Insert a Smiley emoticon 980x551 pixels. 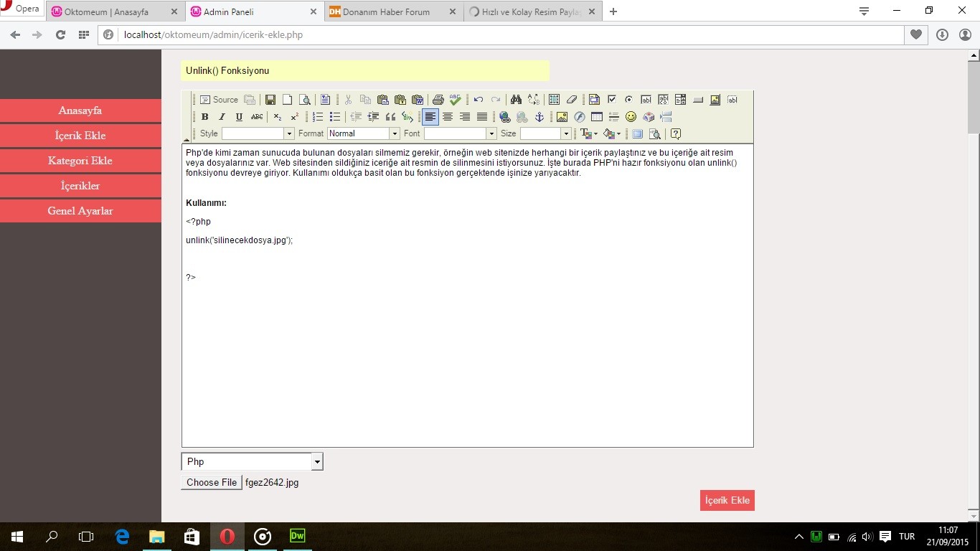631,117
